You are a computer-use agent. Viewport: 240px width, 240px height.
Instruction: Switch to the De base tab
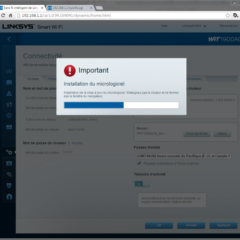(x=32, y=79)
